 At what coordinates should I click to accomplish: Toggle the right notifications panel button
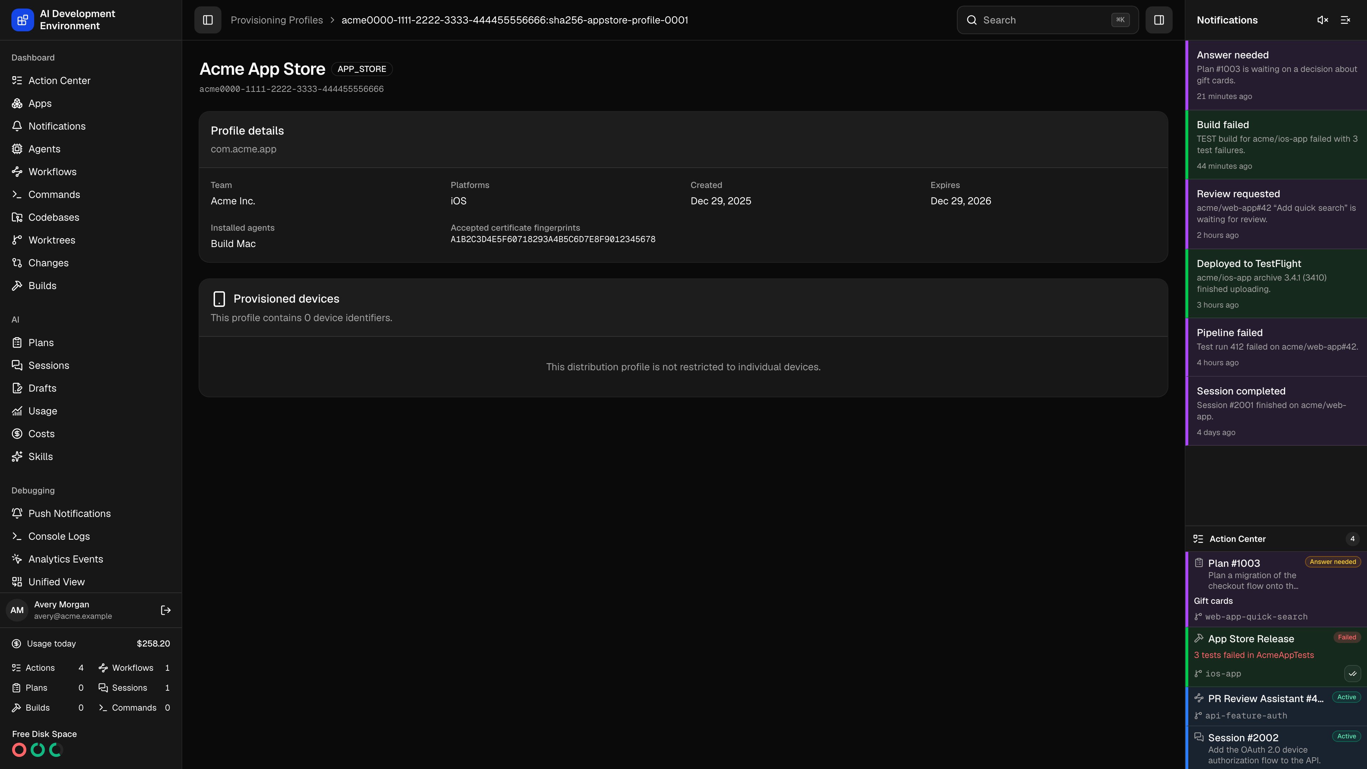coord(1159,20)
